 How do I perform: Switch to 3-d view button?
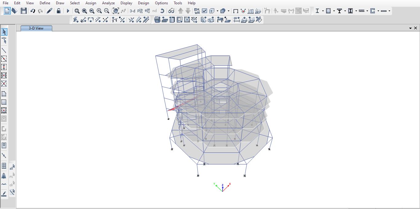coord(132,11)
